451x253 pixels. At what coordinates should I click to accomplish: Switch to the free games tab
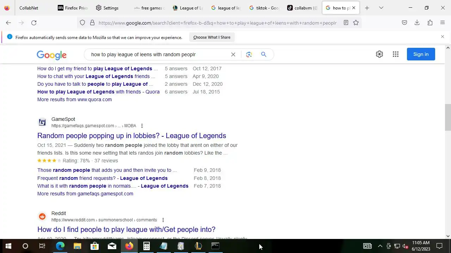[149, 8]
